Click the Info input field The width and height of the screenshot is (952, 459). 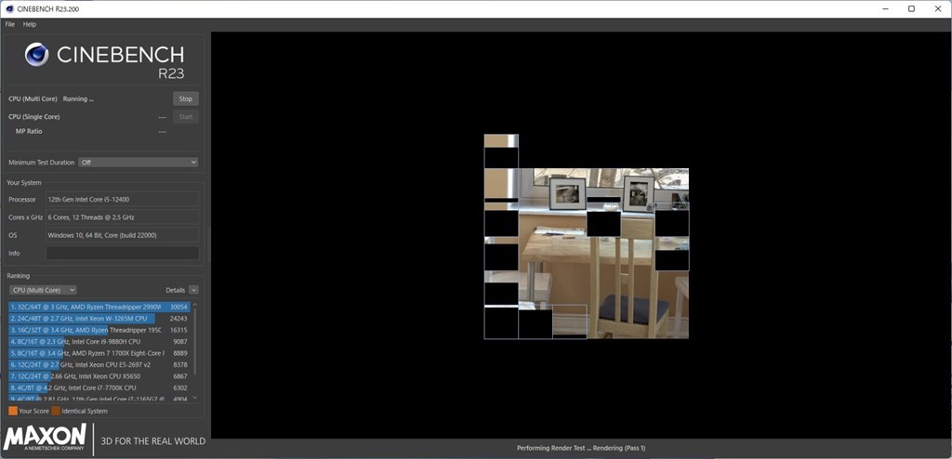tap(122, 253)
